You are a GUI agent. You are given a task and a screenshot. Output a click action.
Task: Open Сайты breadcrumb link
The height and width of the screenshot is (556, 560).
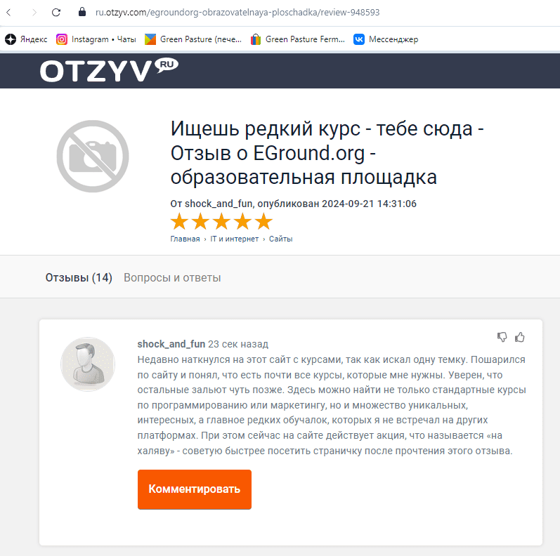[x=281, y=239]
